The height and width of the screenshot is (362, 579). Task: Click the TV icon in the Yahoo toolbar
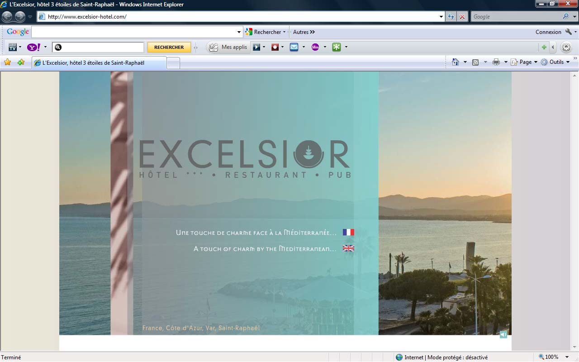point(13,47)
